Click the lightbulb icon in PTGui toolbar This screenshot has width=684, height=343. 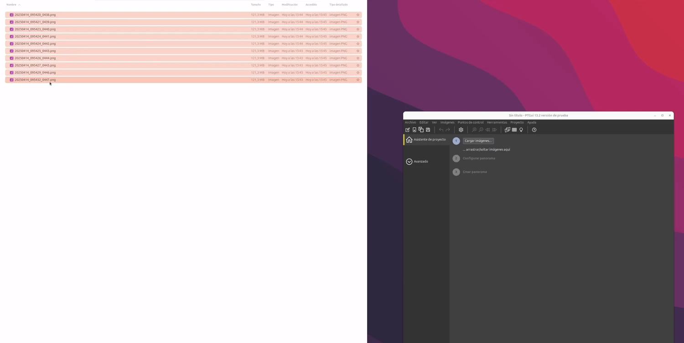521,130
